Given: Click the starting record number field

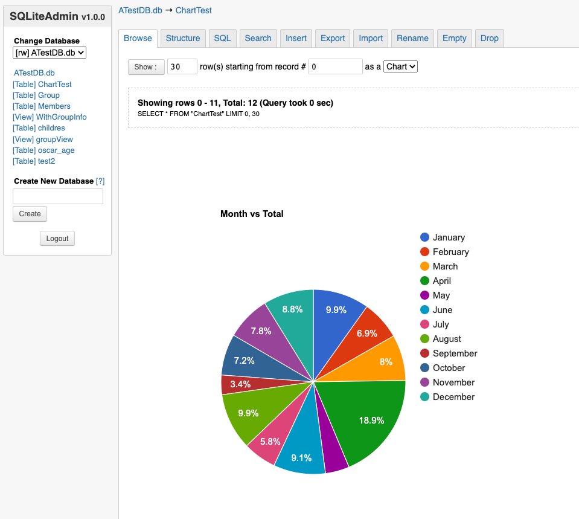Looking at the screenshot, I should click(335, 66).
